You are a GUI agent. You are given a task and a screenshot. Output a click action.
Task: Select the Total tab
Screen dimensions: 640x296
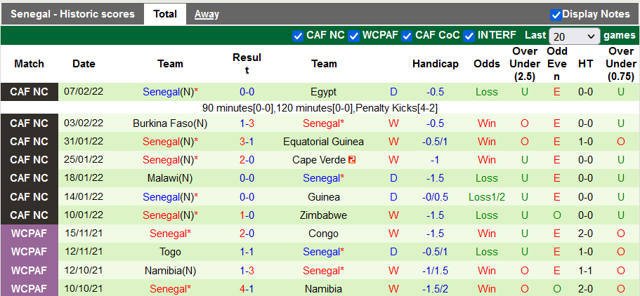pos(165,14)
